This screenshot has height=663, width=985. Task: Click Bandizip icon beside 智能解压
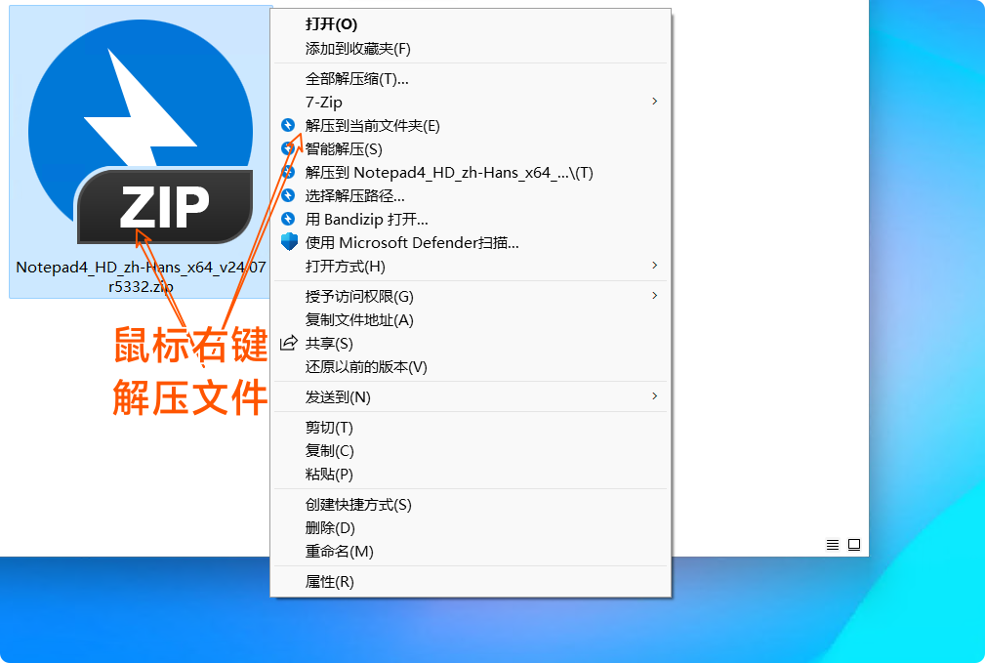click(x=288, y=148)
